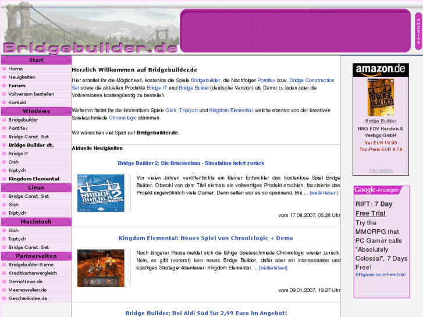Visit Bridgebuilder-Game partner link
423x317 pixels.
31,265
